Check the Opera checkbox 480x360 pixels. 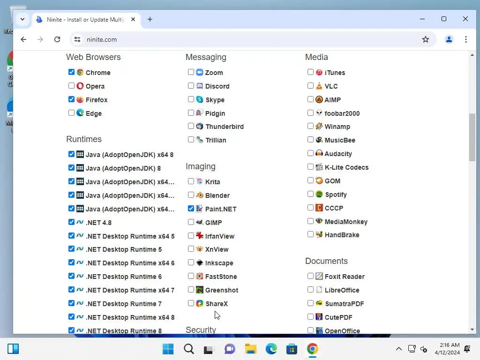(x=71, y=85)
